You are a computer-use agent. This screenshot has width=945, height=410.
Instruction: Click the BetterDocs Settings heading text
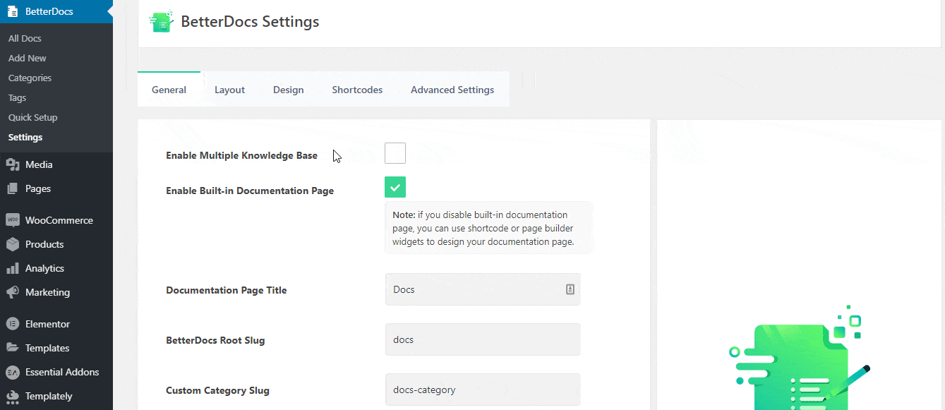250,22
